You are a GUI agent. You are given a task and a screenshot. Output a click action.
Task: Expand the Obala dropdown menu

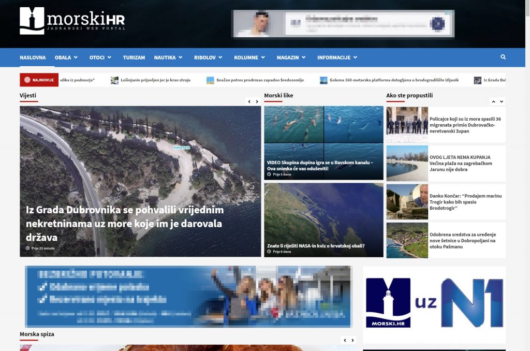coord(66,57)
